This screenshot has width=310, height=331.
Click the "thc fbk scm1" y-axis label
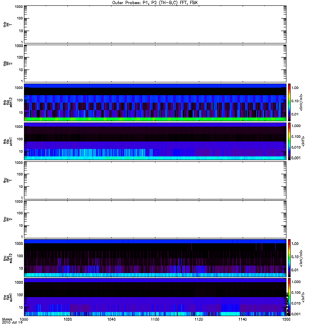click(8, 297)
